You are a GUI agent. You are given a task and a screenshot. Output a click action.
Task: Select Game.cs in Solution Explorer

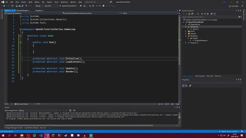[196, 29]
